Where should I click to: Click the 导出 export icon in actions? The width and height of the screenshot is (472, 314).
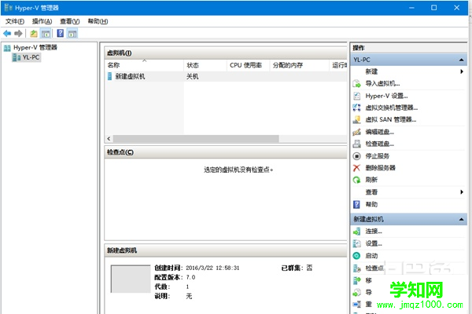pyautogui.click(x=356, y=292)
